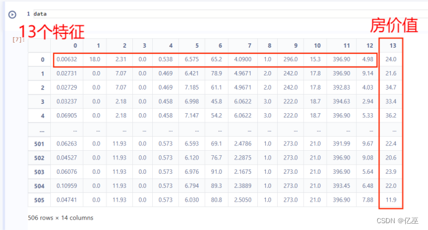Click house price value 21.6
Screen dimensions: 428x230
pyautogui.click(x=391, y=74)
